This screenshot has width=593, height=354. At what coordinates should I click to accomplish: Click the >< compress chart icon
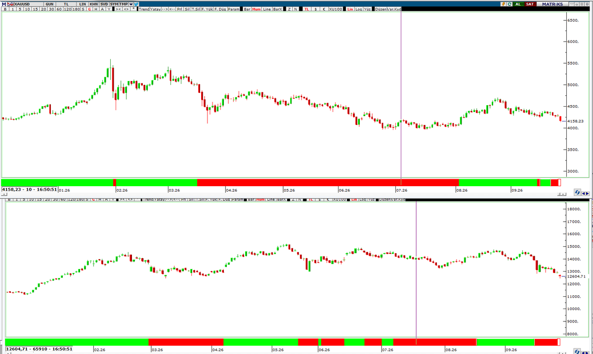coord(119,9)
